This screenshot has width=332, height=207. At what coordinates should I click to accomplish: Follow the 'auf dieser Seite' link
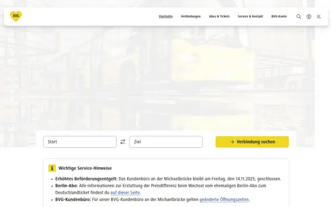[125, 193]
